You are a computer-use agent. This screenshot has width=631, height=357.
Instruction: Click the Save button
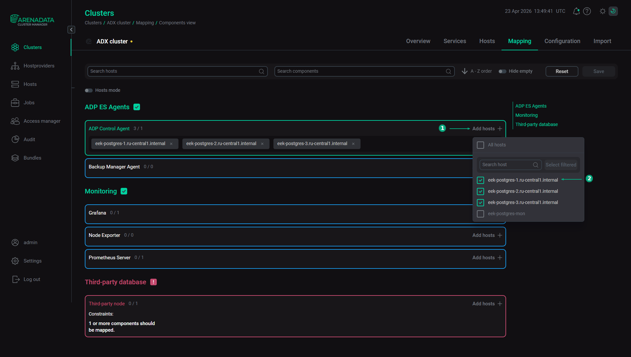point(599,71)
